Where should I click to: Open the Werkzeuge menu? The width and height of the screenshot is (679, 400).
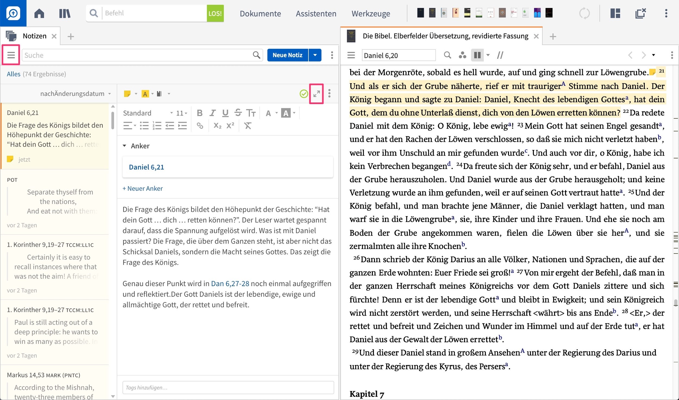click(x=371, y=14)
